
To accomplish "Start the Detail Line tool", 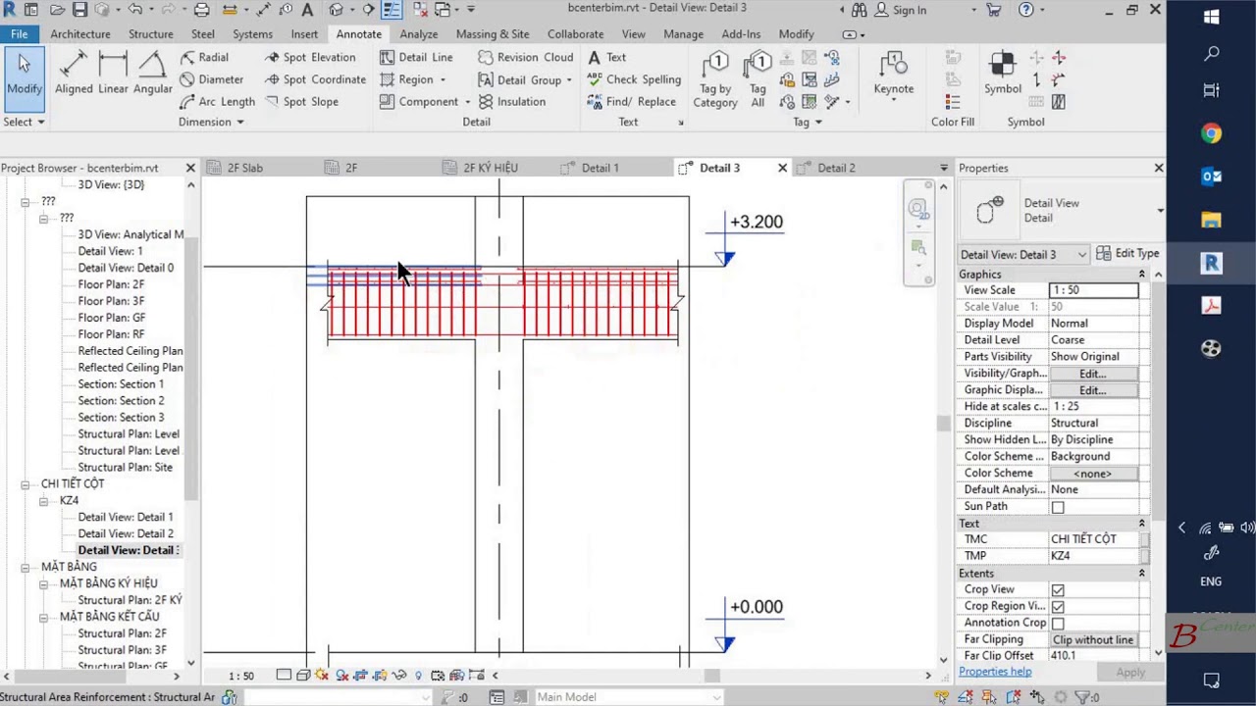I will click(416, 57).
